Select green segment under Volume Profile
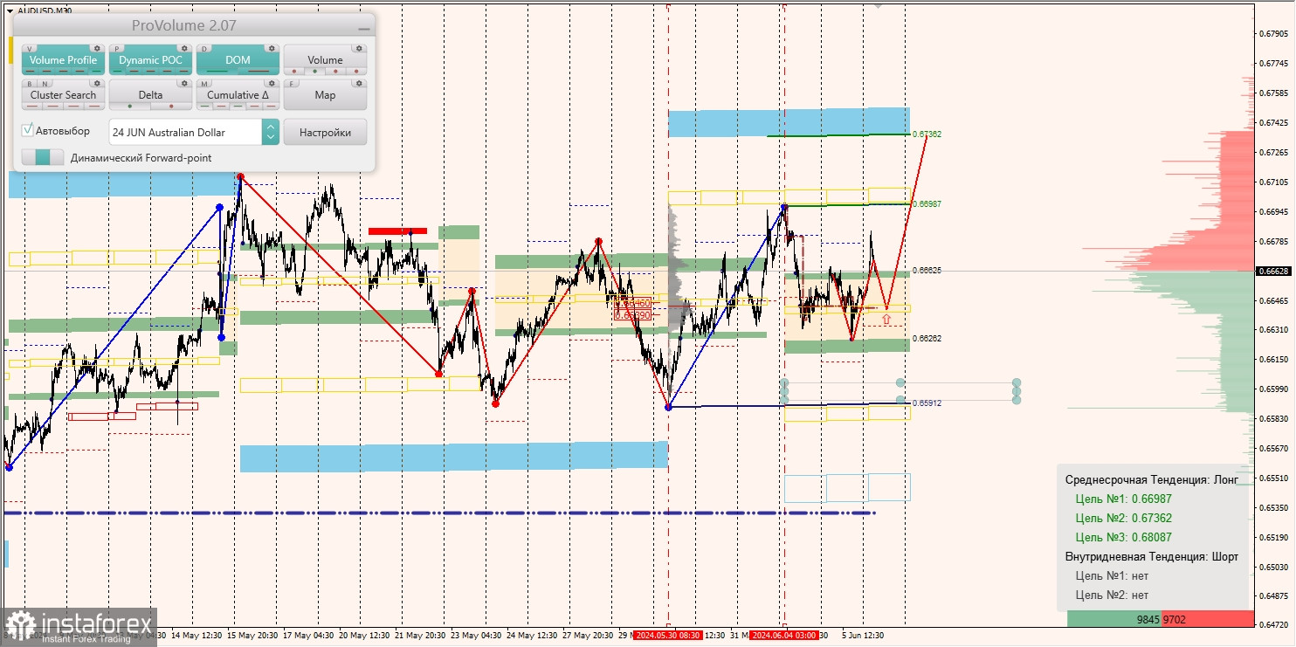This screenshot has height=647, width=1296. 96,71
